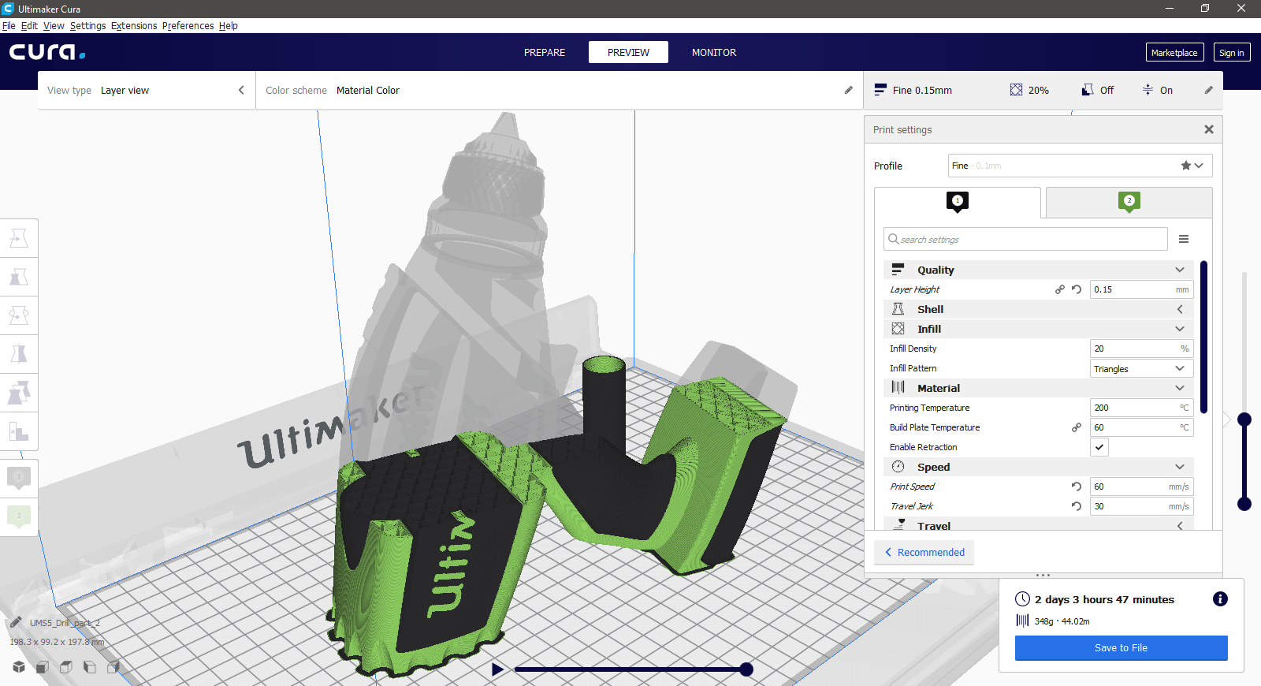Open the Marketplace

click(x=1174, y=53)
